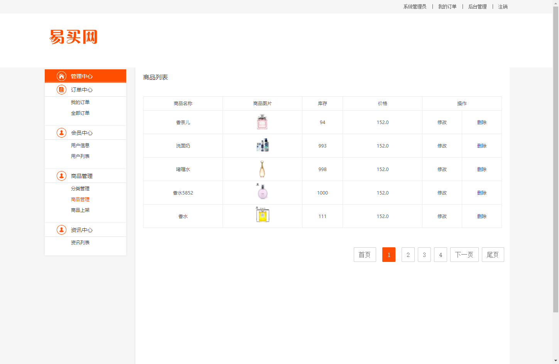
Task: Click the 会员中心 member icon
Action: 61,133
